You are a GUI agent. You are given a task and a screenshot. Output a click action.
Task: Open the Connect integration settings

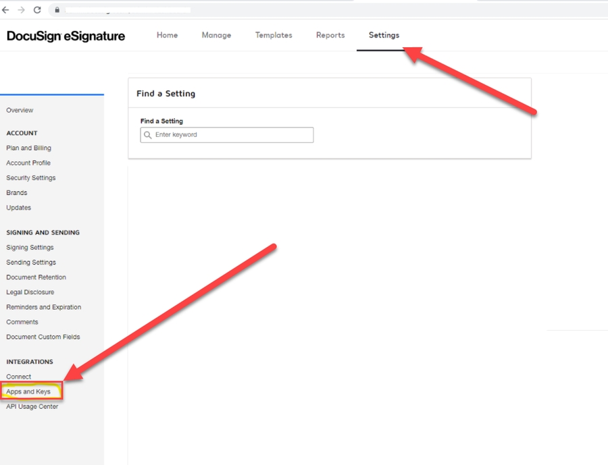[x=19, y=377]
